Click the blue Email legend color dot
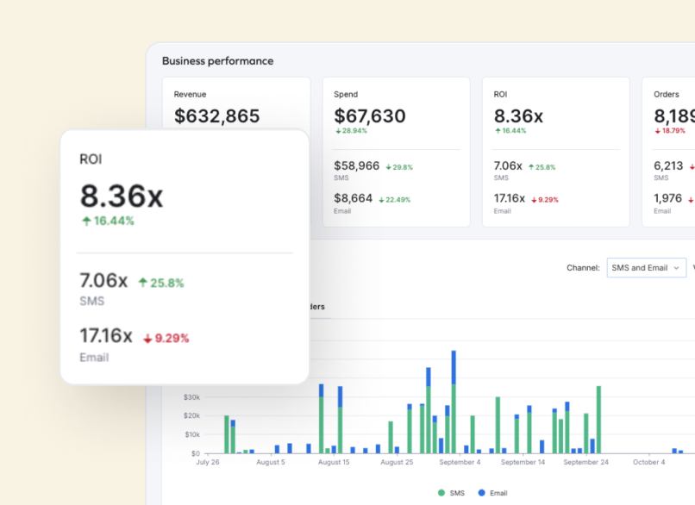 coord(481,493)
